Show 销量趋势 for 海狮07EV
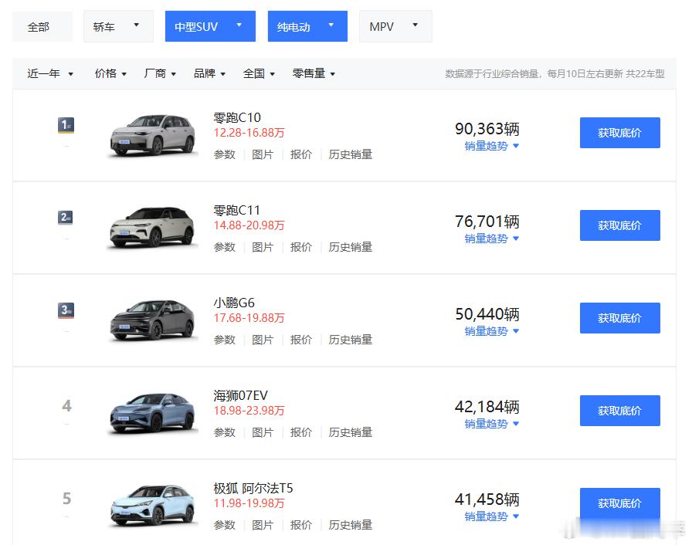 [492, 424]
